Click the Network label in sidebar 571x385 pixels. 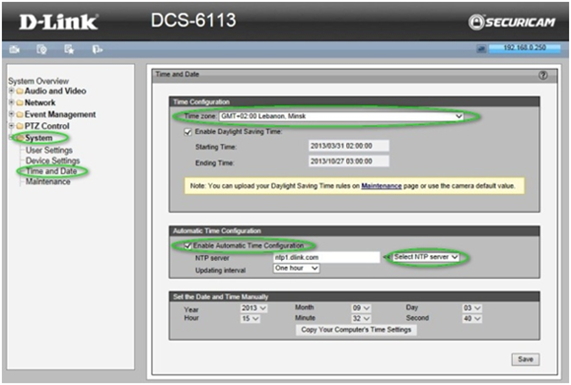tap(40, 102)
